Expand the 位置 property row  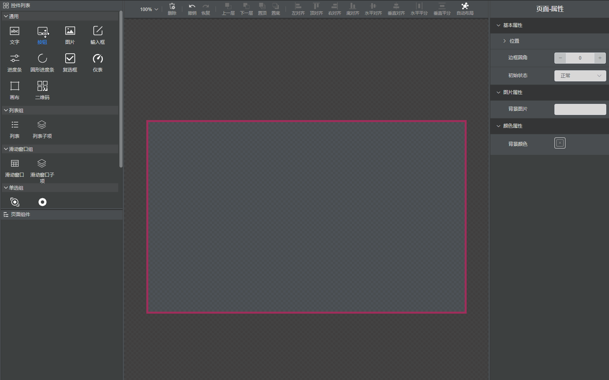(550, 41)
